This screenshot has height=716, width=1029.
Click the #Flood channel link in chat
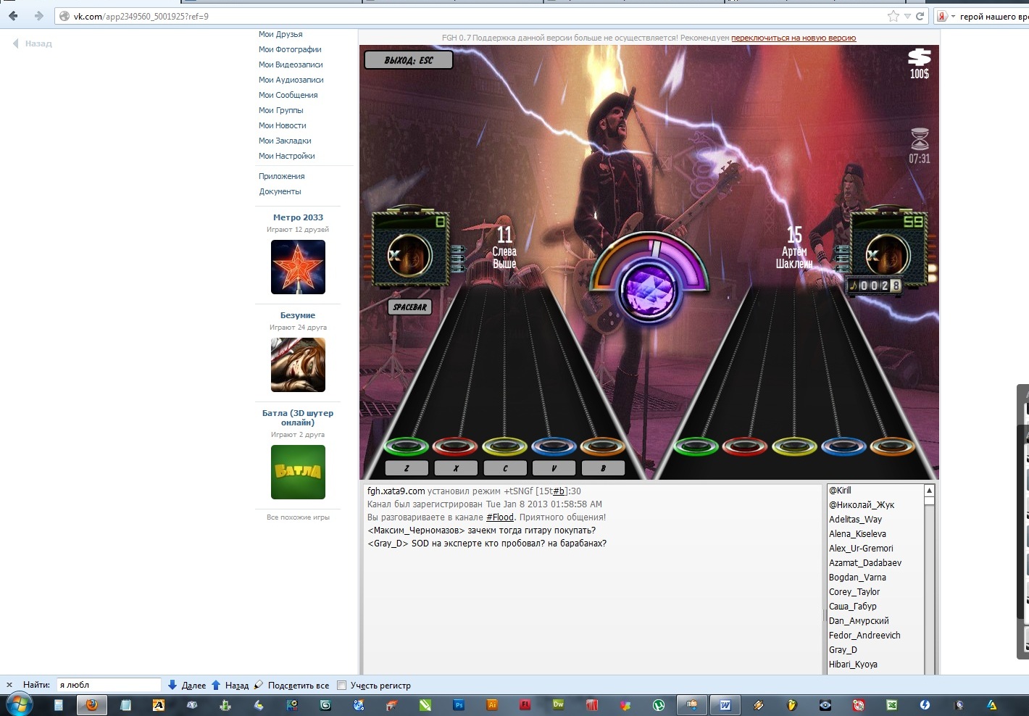500,517
